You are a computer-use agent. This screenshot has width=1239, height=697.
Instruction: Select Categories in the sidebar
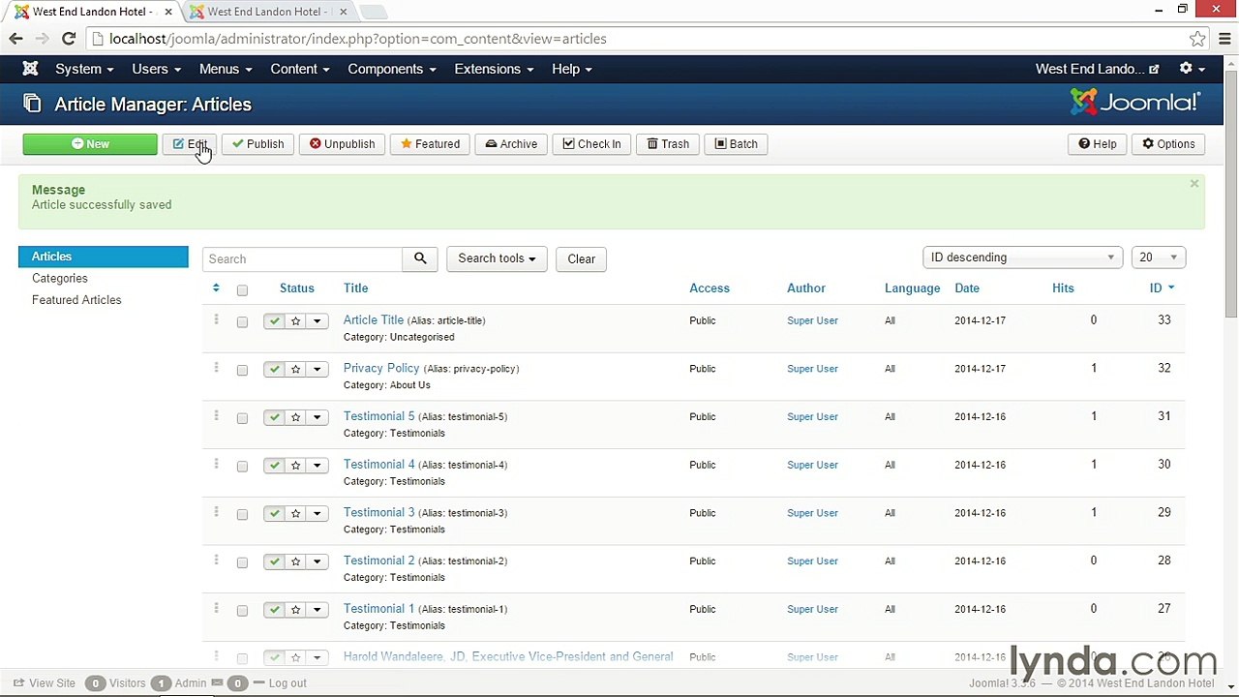point(60,278)
